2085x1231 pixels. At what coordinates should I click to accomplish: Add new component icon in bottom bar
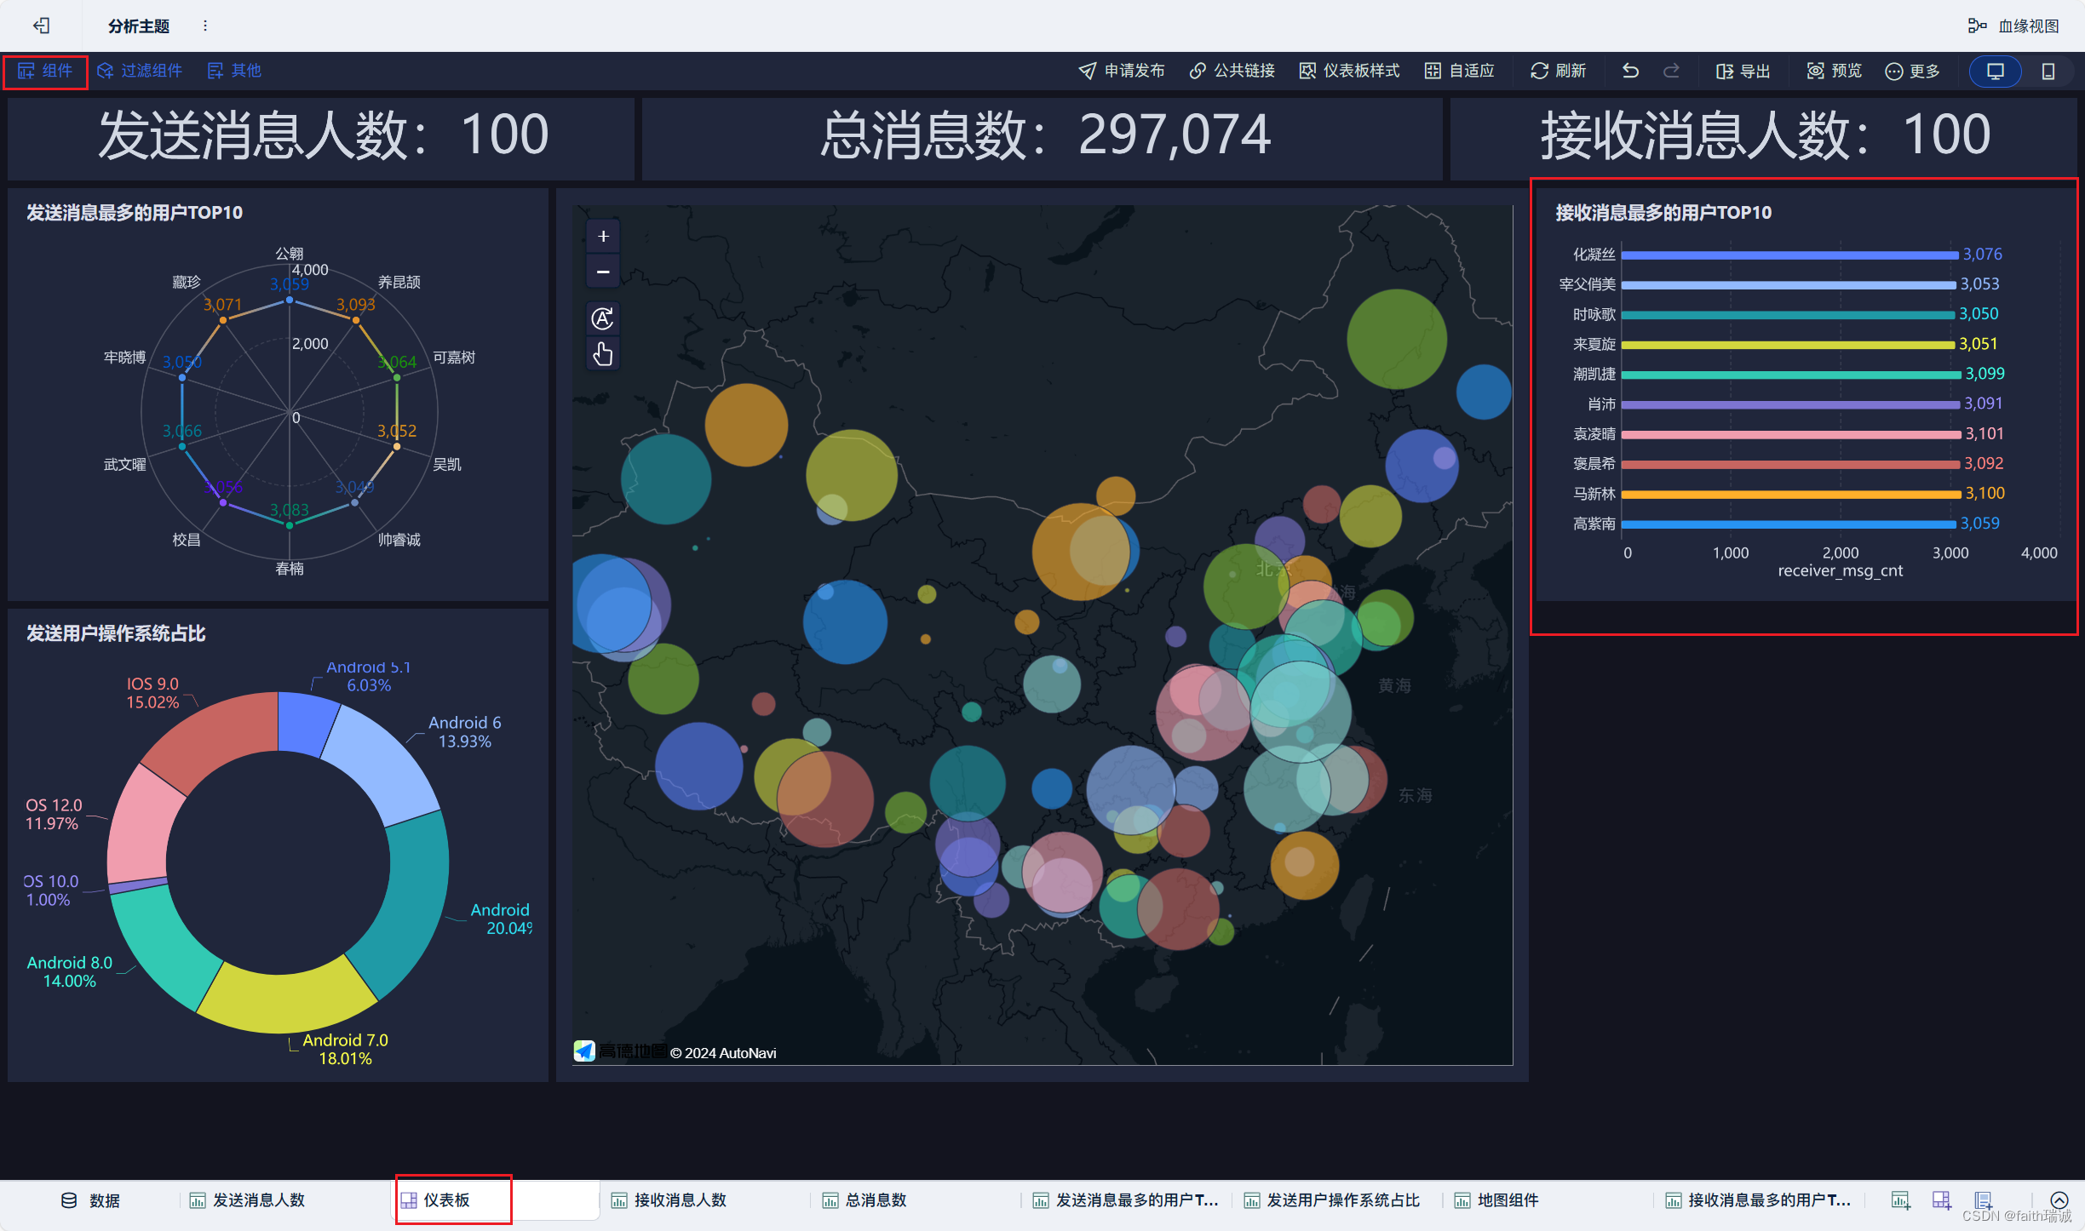pyautogui.click(x=1900, y=1200)
